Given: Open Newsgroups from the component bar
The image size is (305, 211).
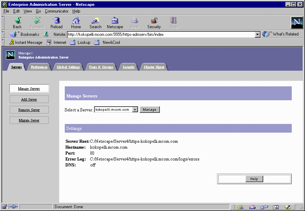Looking at the screenshot, I should 264,207.
